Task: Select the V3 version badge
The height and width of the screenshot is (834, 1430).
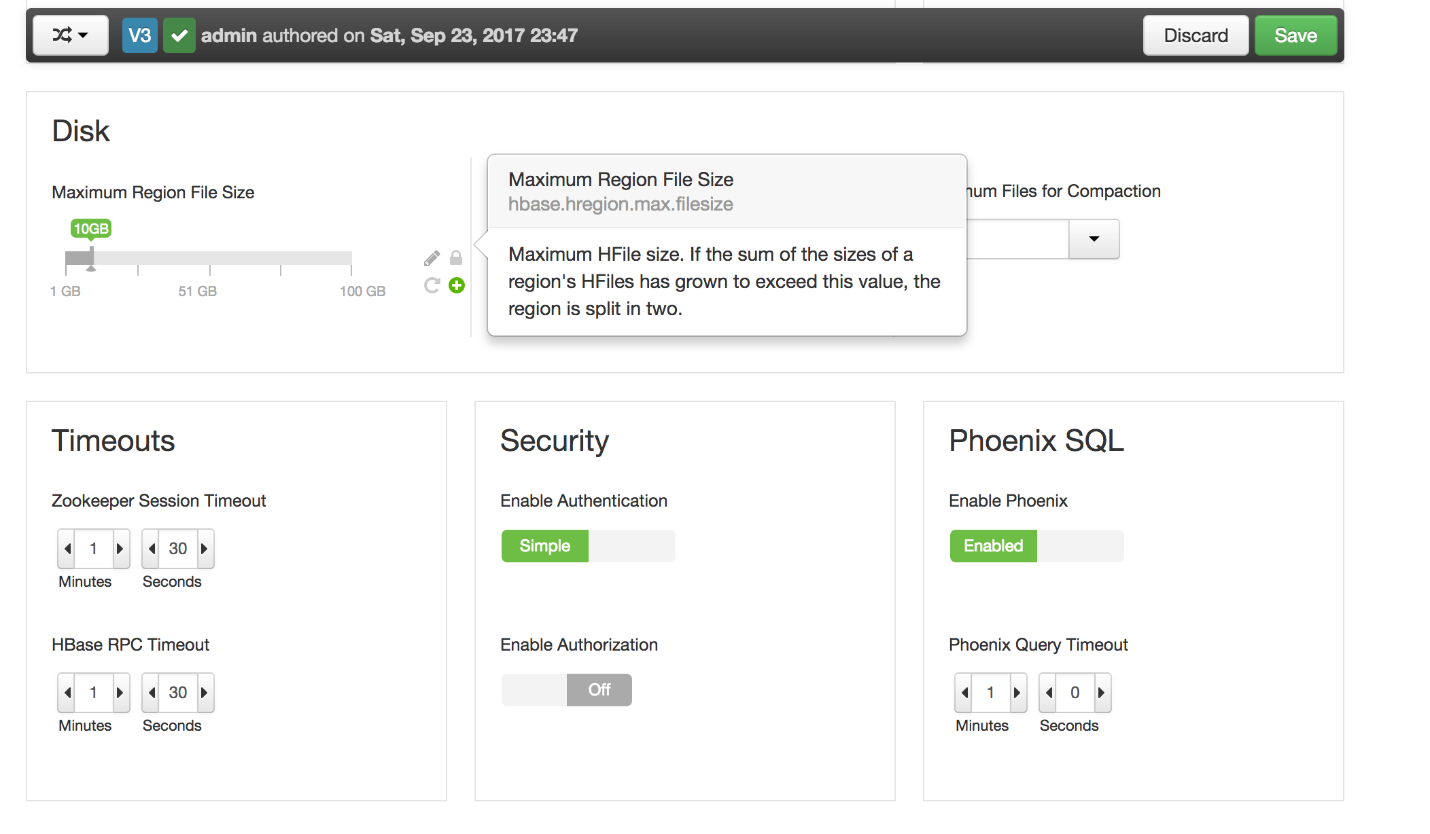Action: pyautogui.click(x=139, y=35)
